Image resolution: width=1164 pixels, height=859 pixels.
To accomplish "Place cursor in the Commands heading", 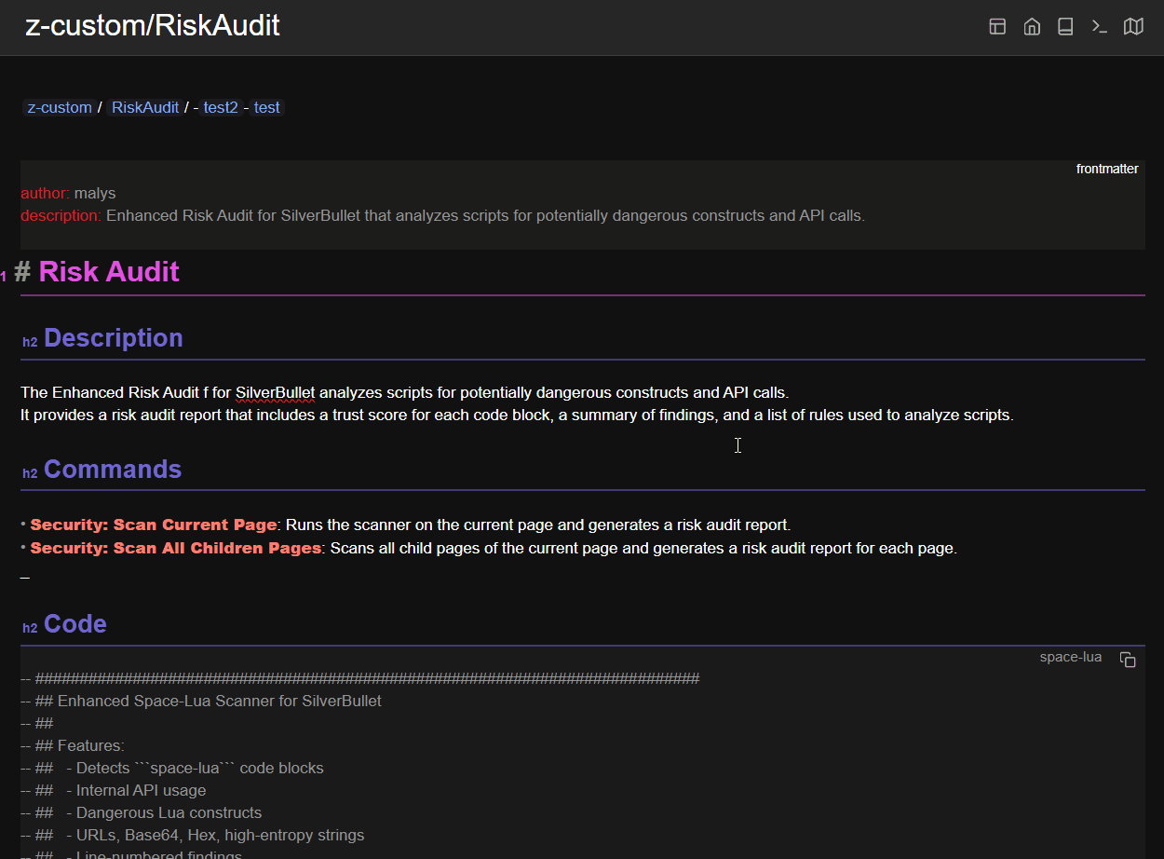I will (112, 470).
